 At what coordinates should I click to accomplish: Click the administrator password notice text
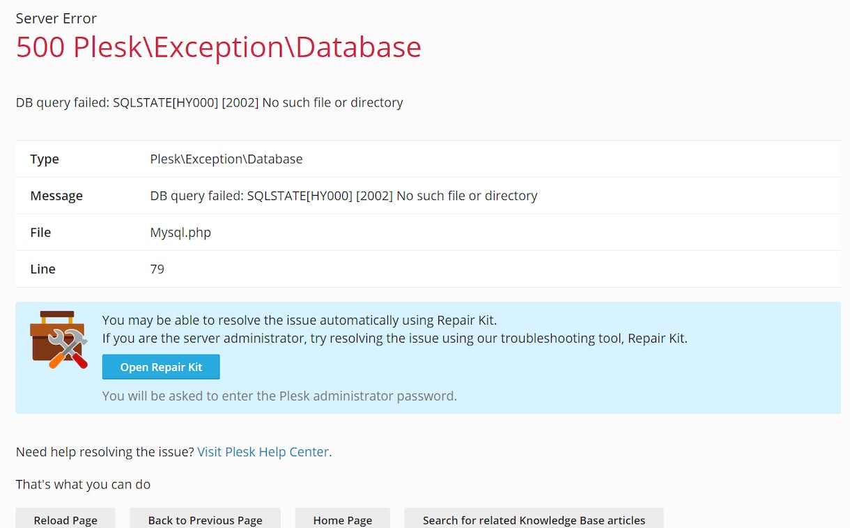coord(279,396)
